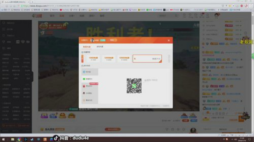Select the more payment methods entry

click(90, 100)
